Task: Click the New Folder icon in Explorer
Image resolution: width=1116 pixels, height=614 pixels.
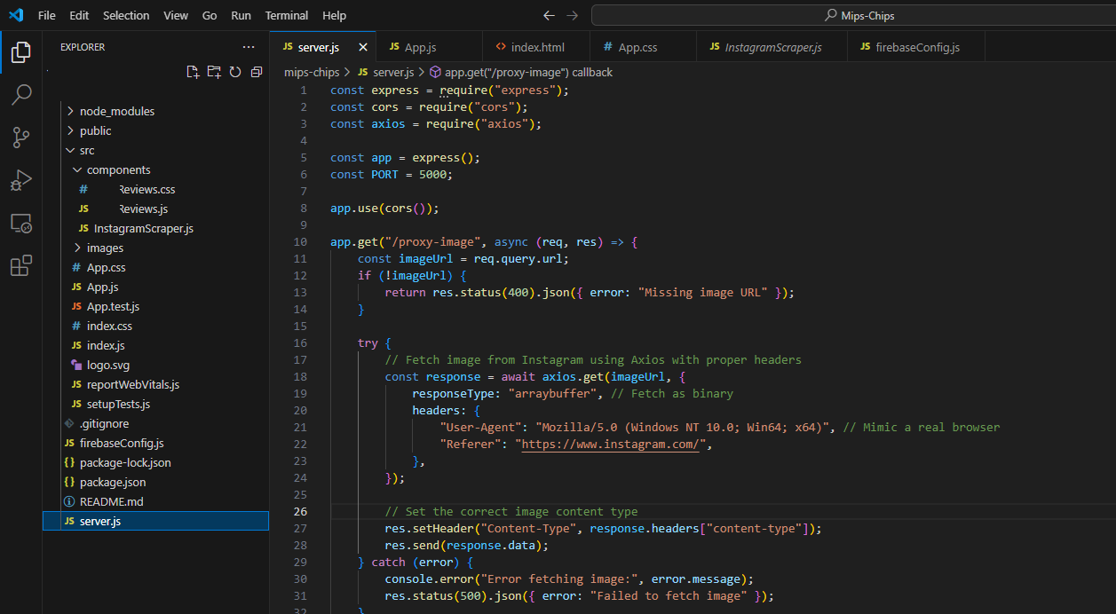Action: [214, 72]
